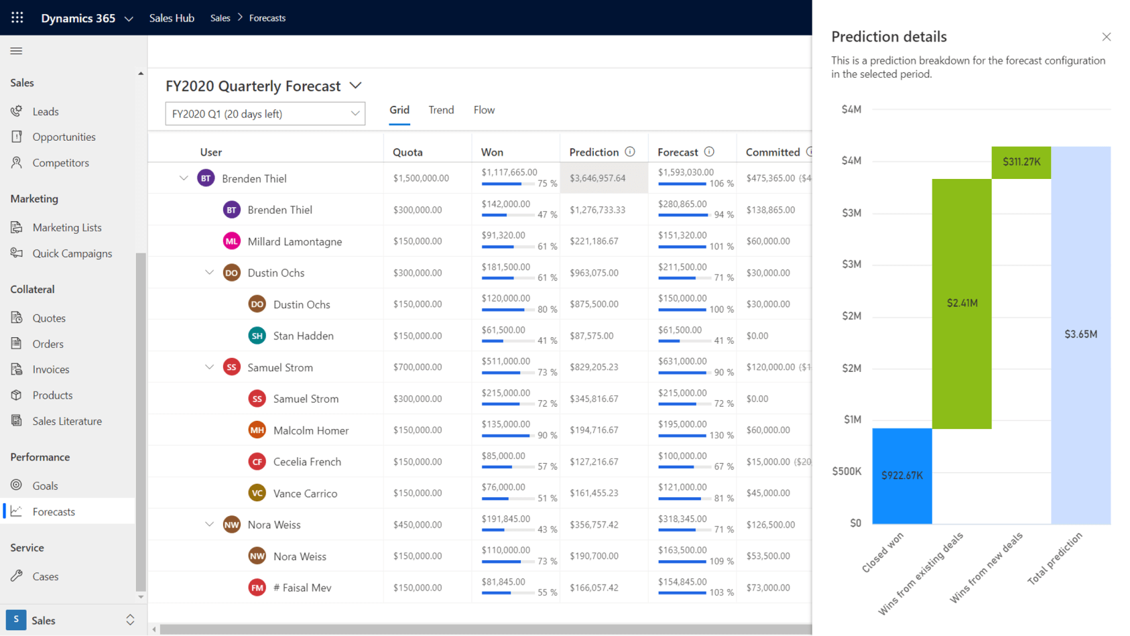Select Brenden Thiel's highlighted Prediction cell
This screenshot has width=1130, height=636.
pos(604,178)
